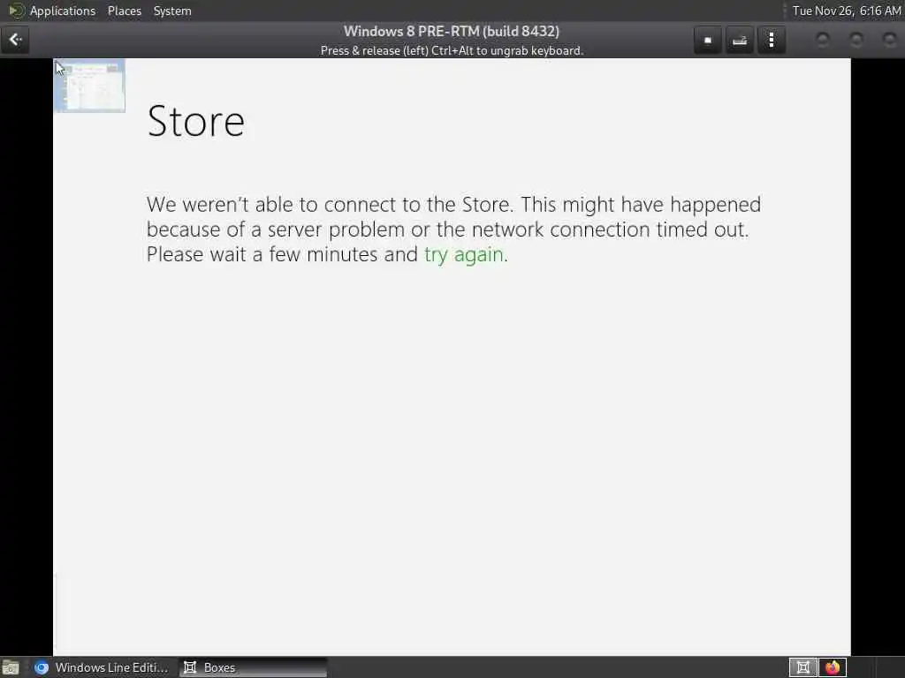Click the Boxes icon in workspace switcher
905x678 pixels.
[802, 667]
